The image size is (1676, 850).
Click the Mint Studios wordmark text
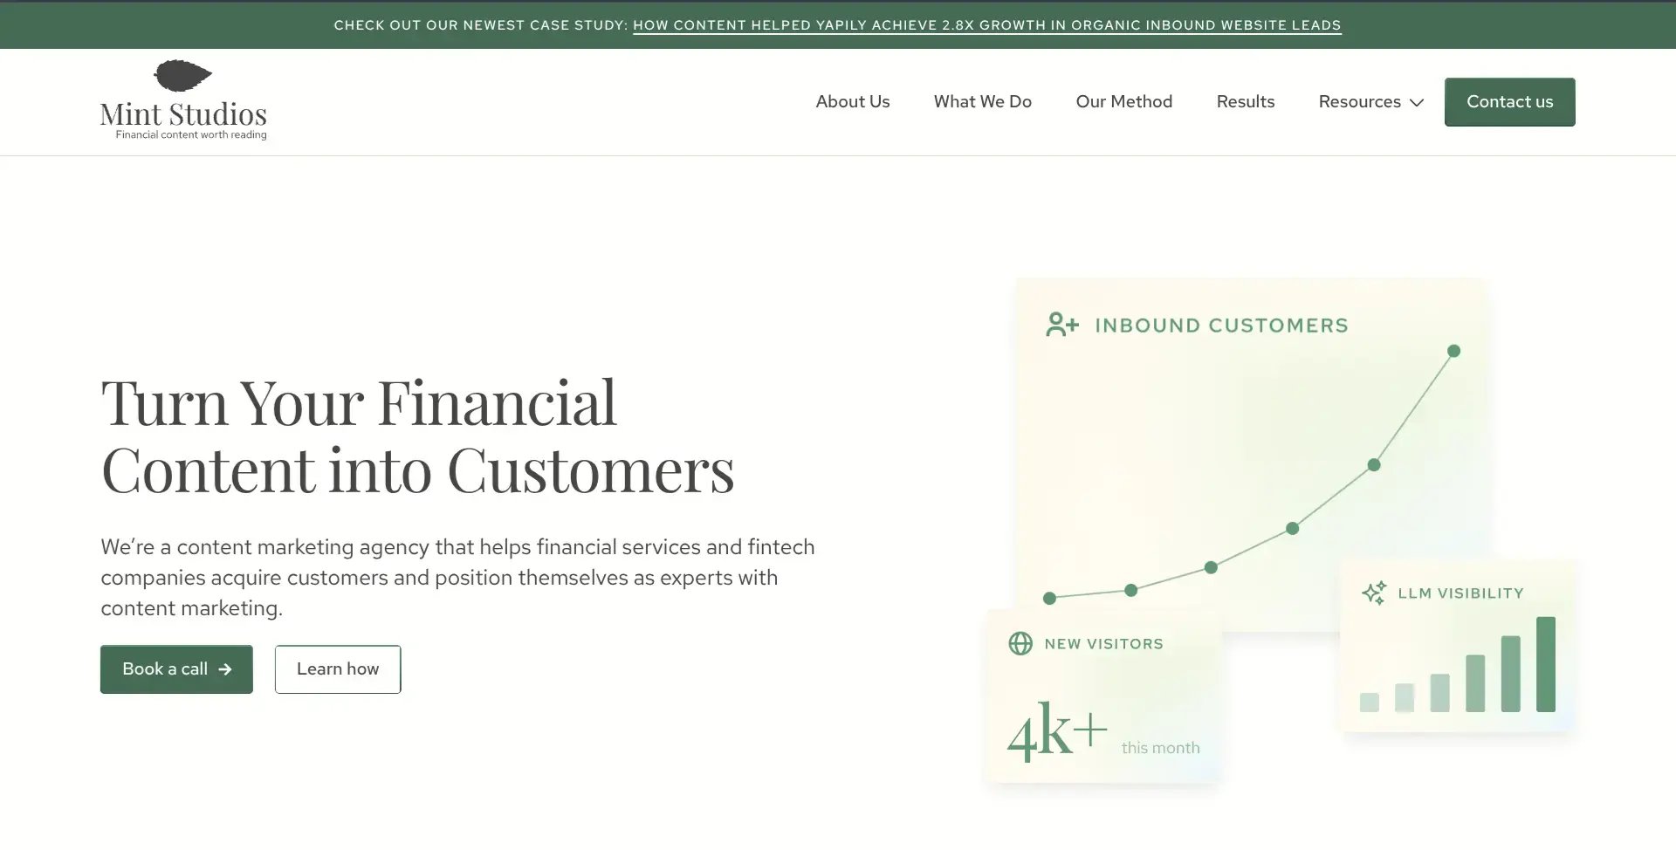point(183,114)
